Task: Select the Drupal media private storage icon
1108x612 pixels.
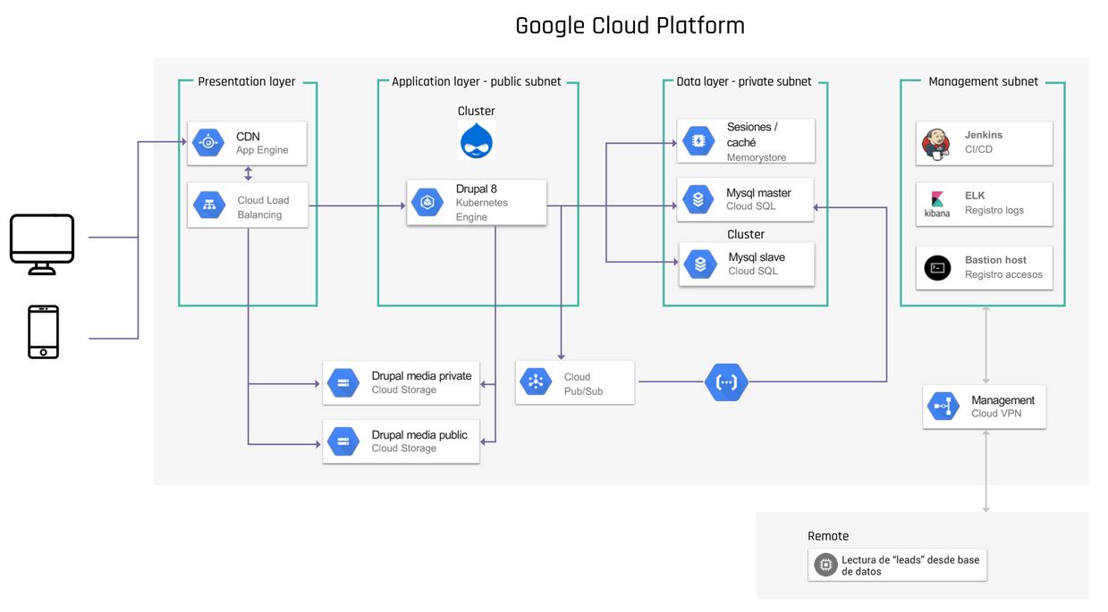Action: click(x=343, y=383)
